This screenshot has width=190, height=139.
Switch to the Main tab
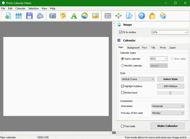[121, 47]
